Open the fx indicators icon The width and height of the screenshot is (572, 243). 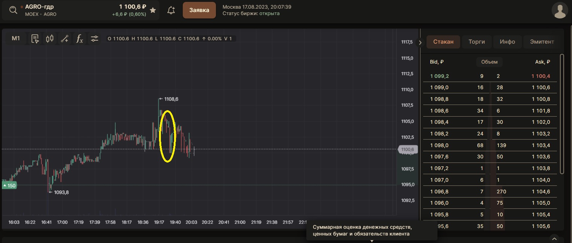coord(80,38)
